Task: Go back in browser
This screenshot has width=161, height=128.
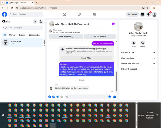Action: pyautogui.click(x=3, y=8)
